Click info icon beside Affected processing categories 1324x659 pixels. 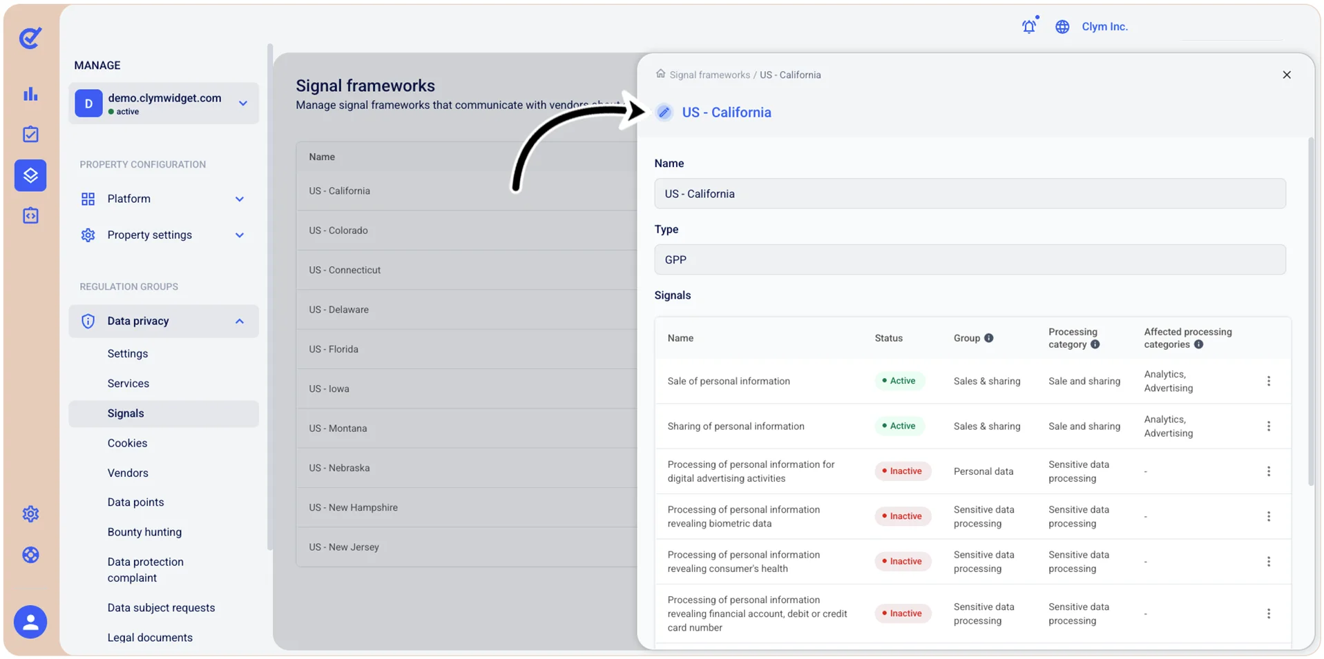coord(1198,344)
